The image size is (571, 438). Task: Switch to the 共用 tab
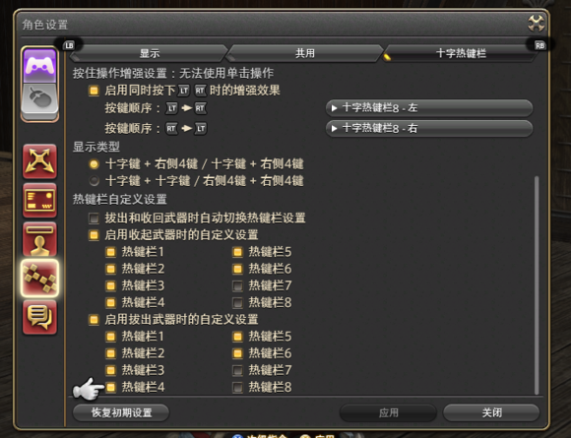point(305,53)
